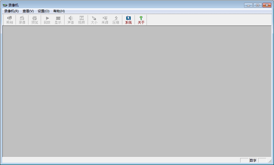Click the gray video preview area
274x165 pixels.
point(137,91)
